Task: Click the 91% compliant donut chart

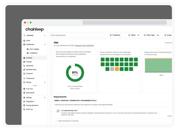Action: tap(75, 73)
